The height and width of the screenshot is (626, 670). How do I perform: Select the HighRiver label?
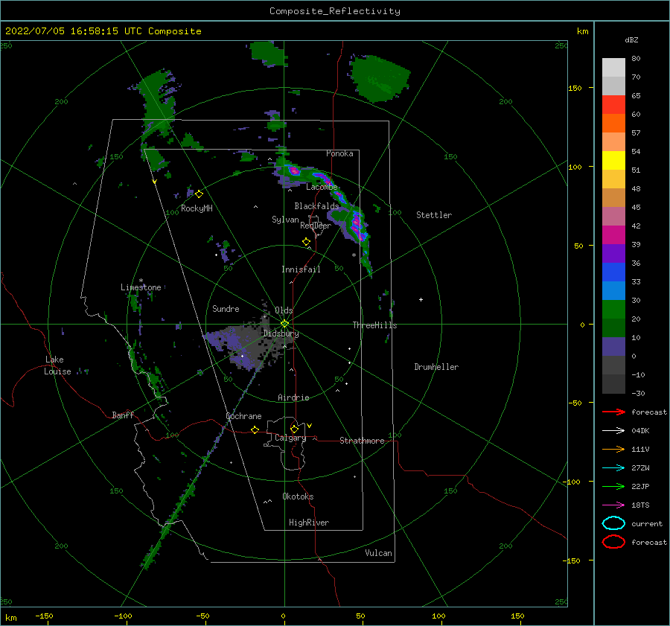(x=309, y=523)
